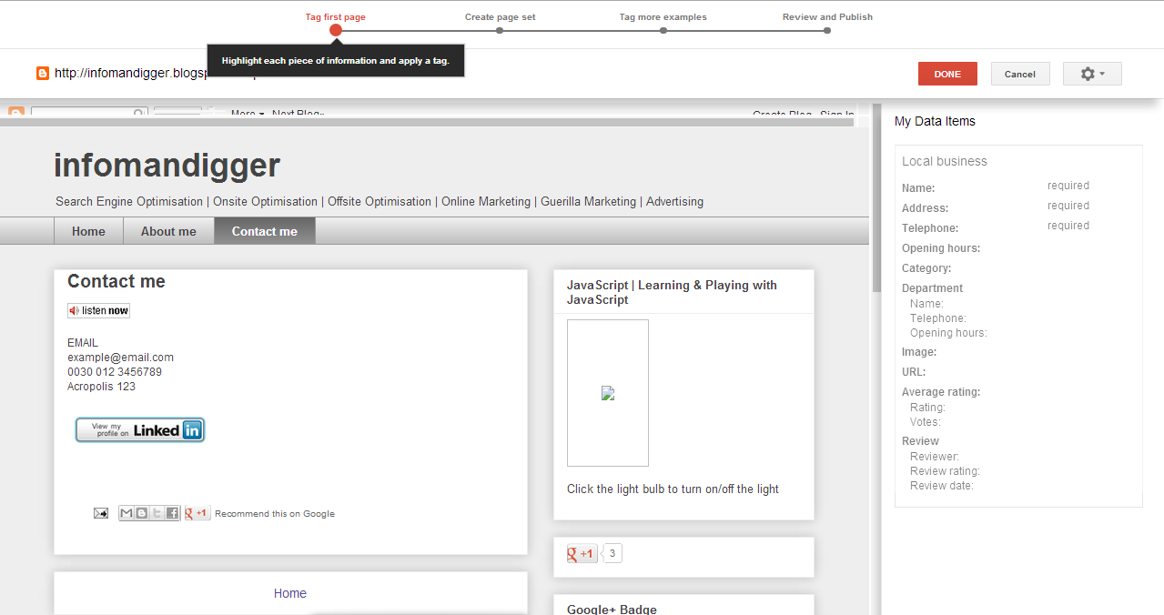1164x615 pixels.
Task: Click the Blogger favicon beside the URL
Action: pos(42,73)
